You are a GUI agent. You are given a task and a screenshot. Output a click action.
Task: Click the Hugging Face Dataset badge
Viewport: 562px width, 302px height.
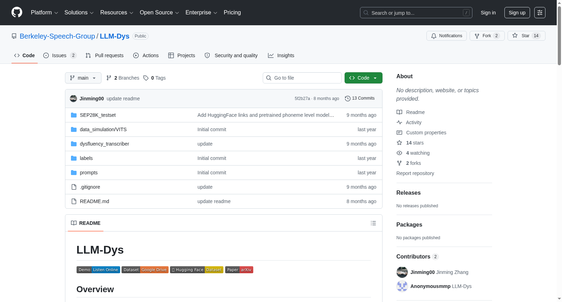(197, 270)
